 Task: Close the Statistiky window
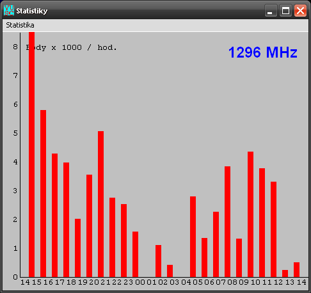click(300, 10)
